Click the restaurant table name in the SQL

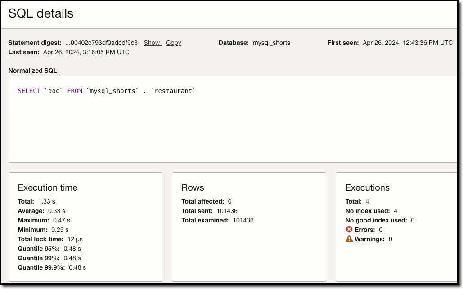click(174, 90)
